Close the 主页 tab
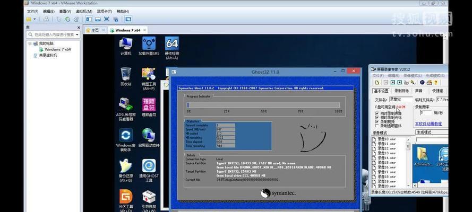The width and height of the screenshot is (472, 212). pos(103,30)
